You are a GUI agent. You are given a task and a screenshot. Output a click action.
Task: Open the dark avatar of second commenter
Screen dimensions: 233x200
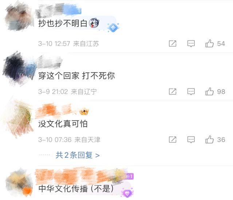[x=19, y=69]
